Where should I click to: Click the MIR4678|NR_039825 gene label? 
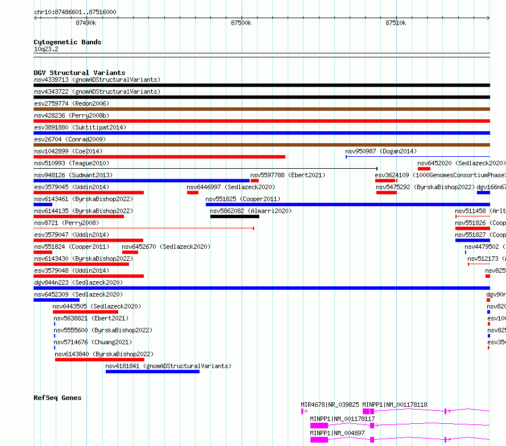tap(330, 405)
